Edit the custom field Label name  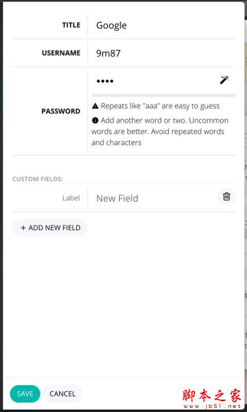[71, 198]
